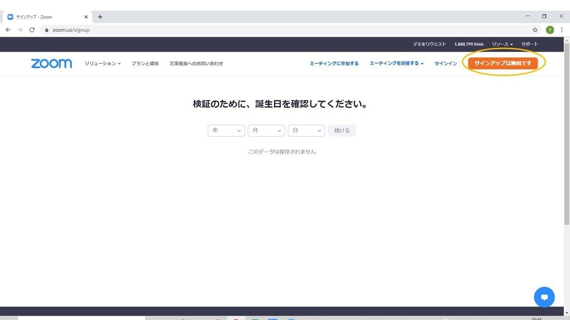Open a new browser tab

point(100,17)
